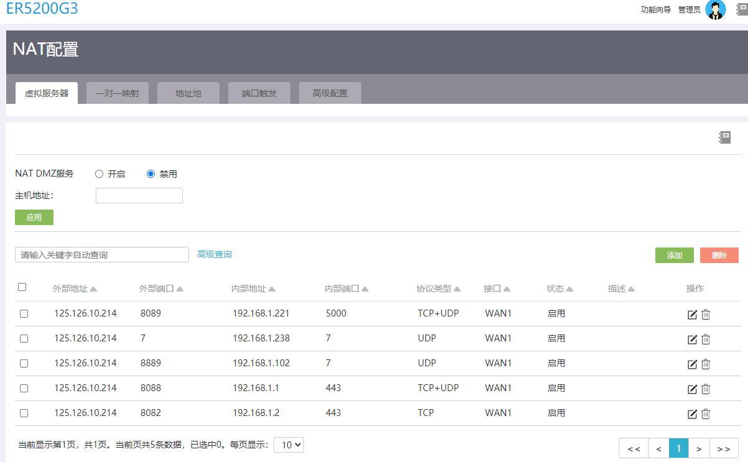Click the green 添加 button

[675, 255]
